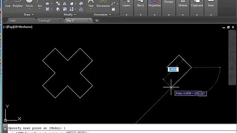Open the View panel button
The height and width of the screenshot is (133, 237).
pos(211,3)
